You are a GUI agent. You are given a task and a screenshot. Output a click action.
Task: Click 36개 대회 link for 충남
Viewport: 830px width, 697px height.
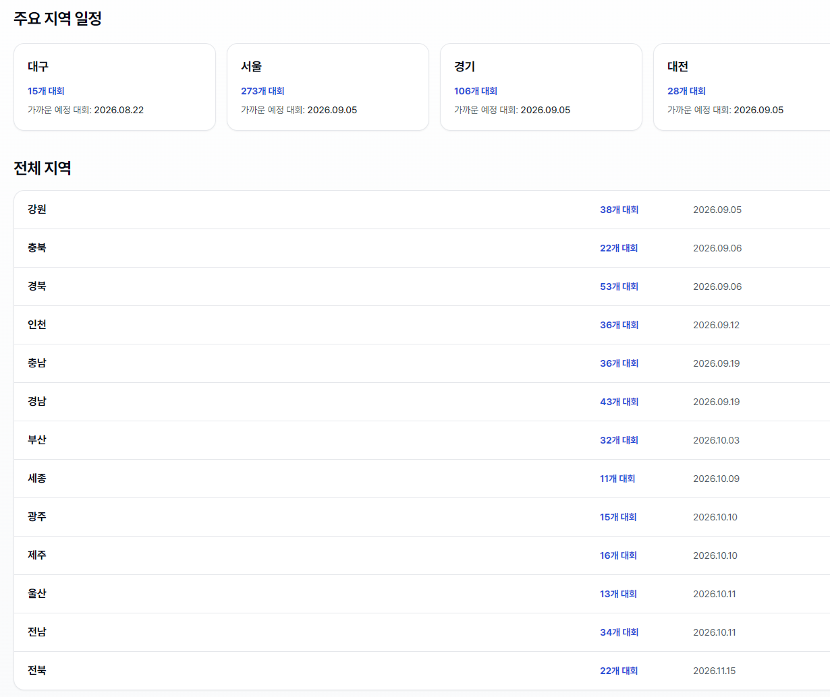[x=619, y=363]
